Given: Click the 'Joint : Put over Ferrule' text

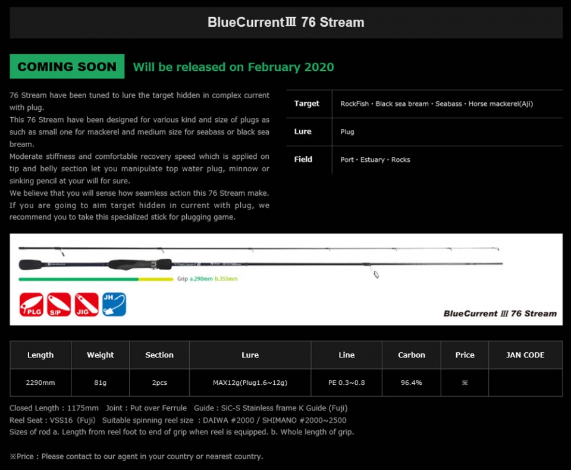Looking at the screenshot, I should [146, 408].
